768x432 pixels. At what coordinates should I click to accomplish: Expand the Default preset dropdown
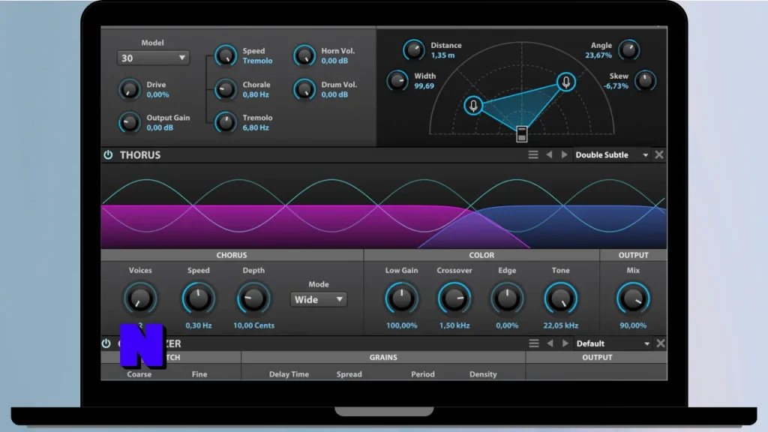pos(613,343)
